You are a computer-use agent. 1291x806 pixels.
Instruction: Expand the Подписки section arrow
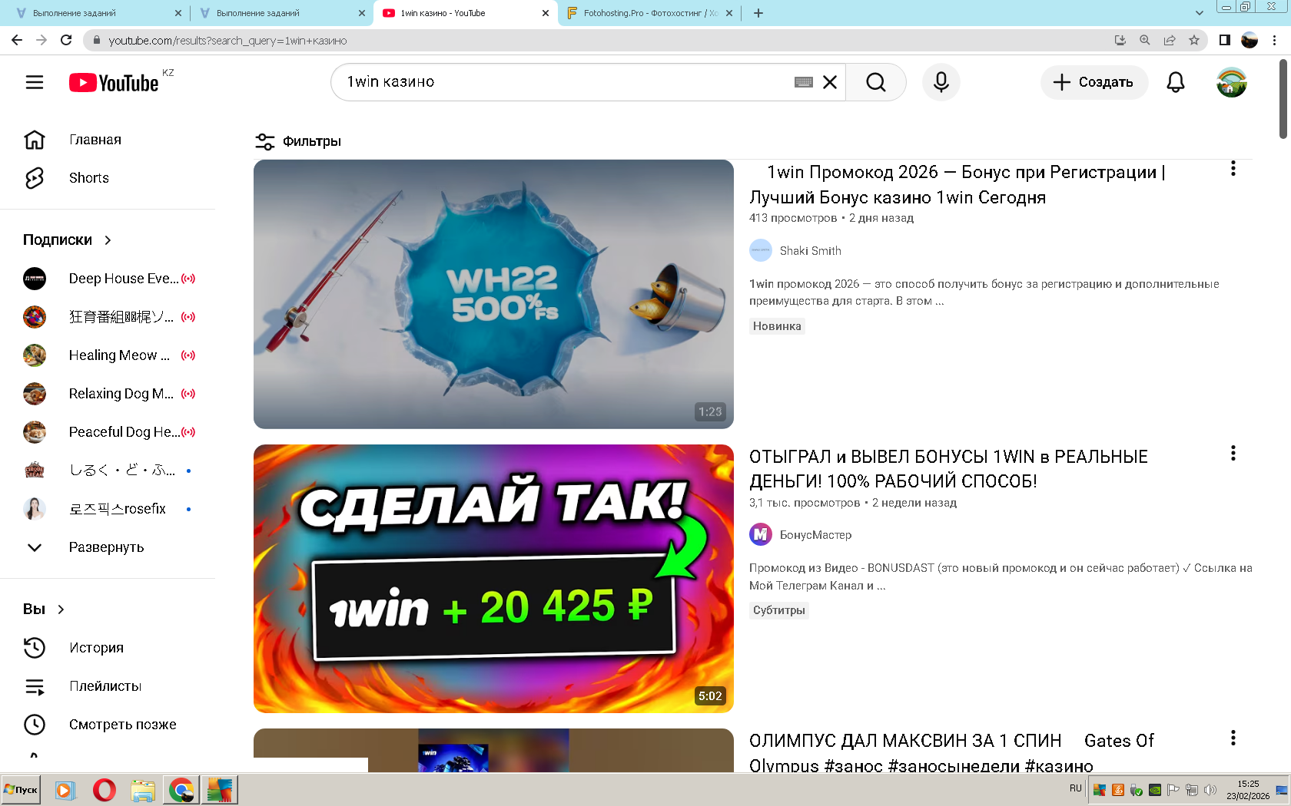click(x=108, y=240)
